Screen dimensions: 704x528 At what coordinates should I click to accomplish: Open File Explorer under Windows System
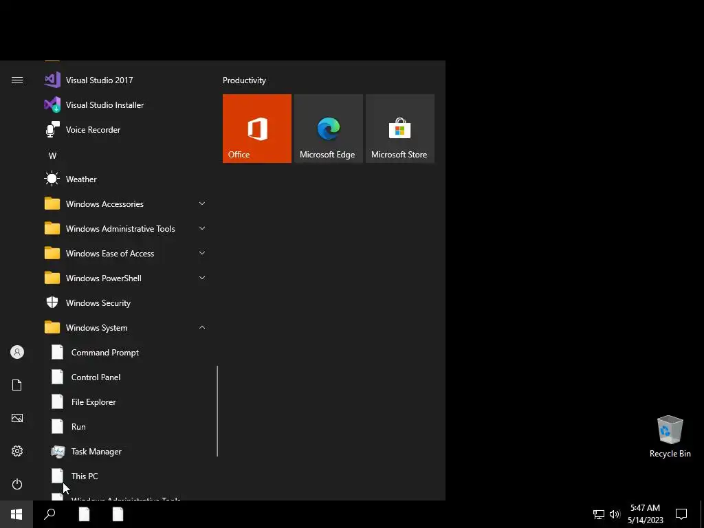pos(124,401)
